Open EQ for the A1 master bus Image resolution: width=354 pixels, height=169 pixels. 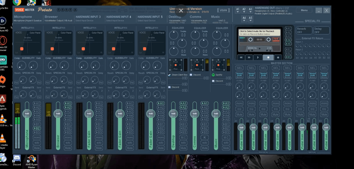coord(239,109)
